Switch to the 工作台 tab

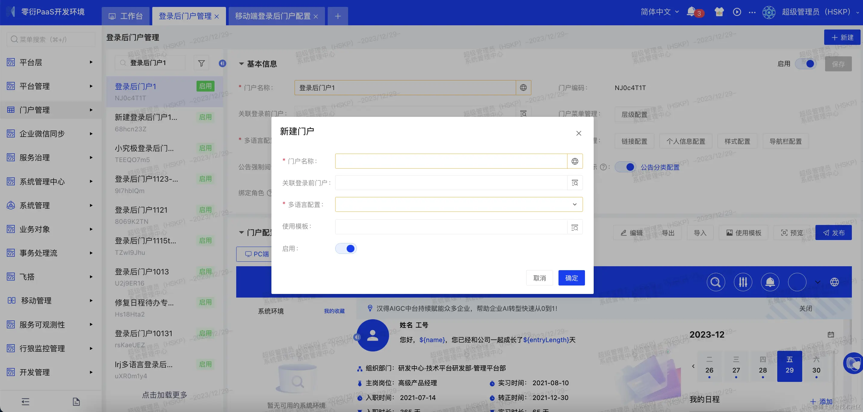click(x=126, y=16)
